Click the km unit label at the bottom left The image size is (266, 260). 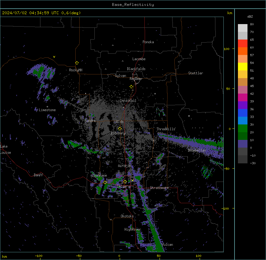click(5, 256)
